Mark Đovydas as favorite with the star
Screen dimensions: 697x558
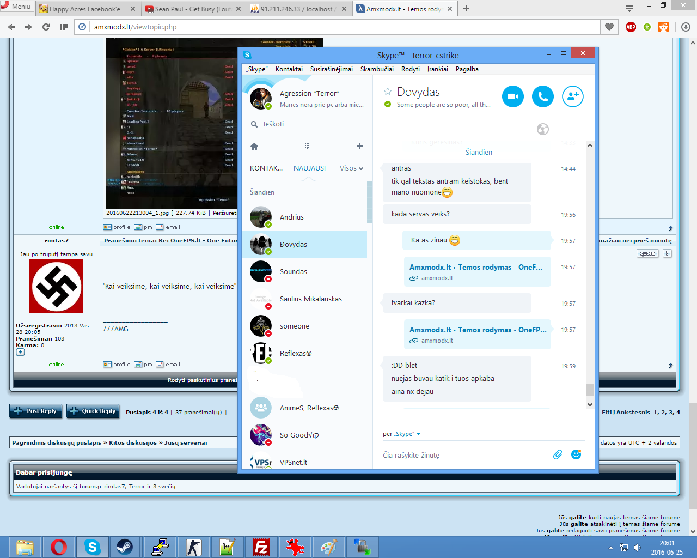coord(388,92)
